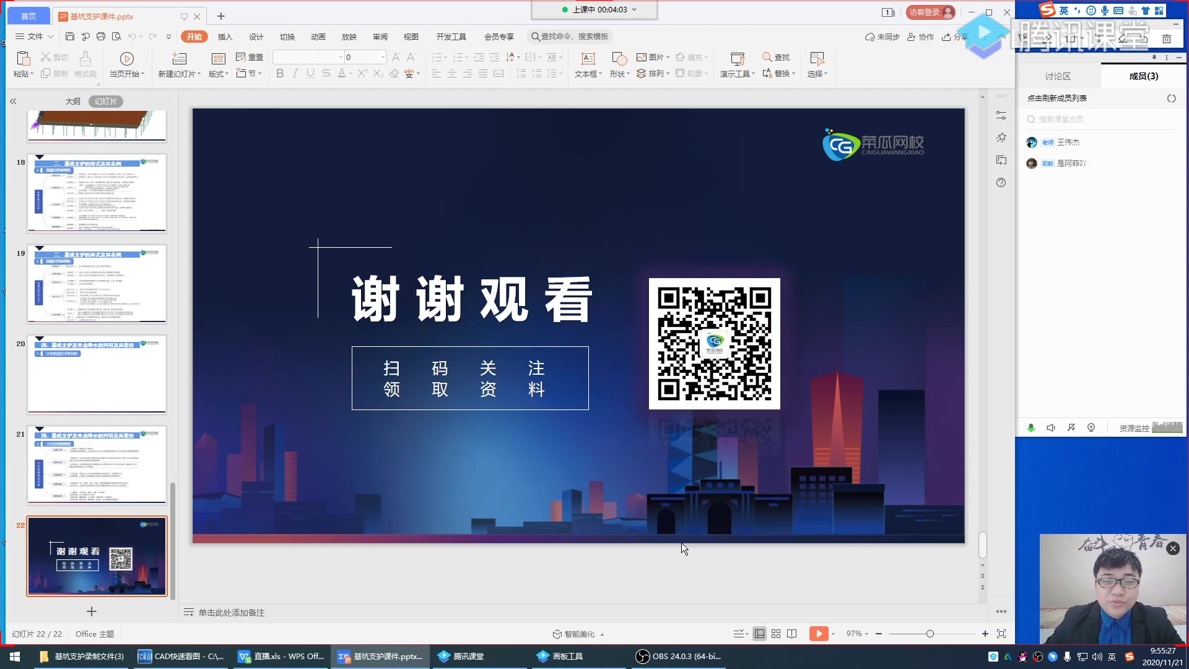
Task: Refresh the member list icon
Action: tap(1171, 98)
